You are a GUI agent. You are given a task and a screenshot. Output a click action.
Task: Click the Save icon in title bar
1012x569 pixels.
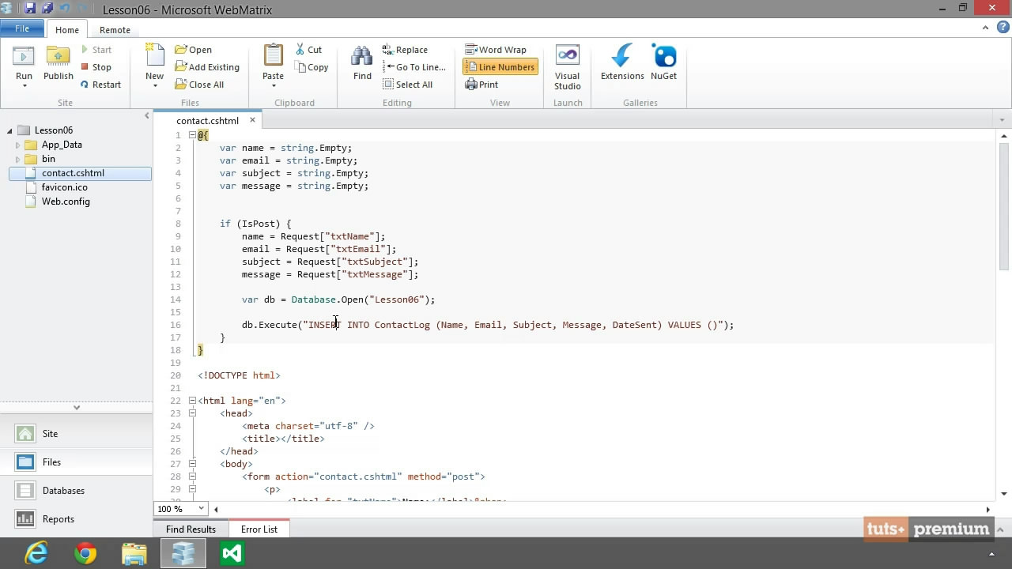[x=30, y=9]
